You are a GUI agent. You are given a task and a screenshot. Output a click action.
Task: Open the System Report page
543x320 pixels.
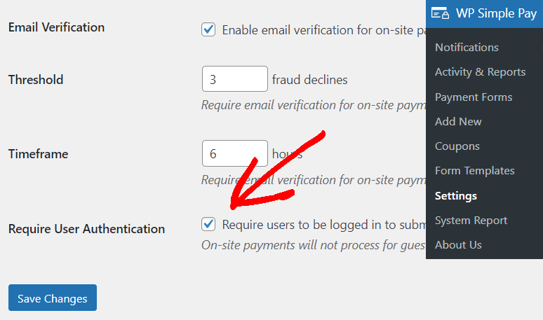(x=471, y=221)
